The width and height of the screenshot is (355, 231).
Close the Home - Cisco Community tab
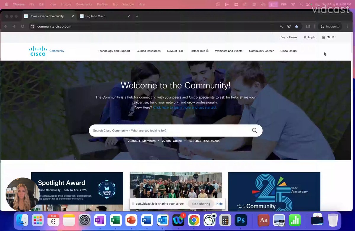(73, 16)
